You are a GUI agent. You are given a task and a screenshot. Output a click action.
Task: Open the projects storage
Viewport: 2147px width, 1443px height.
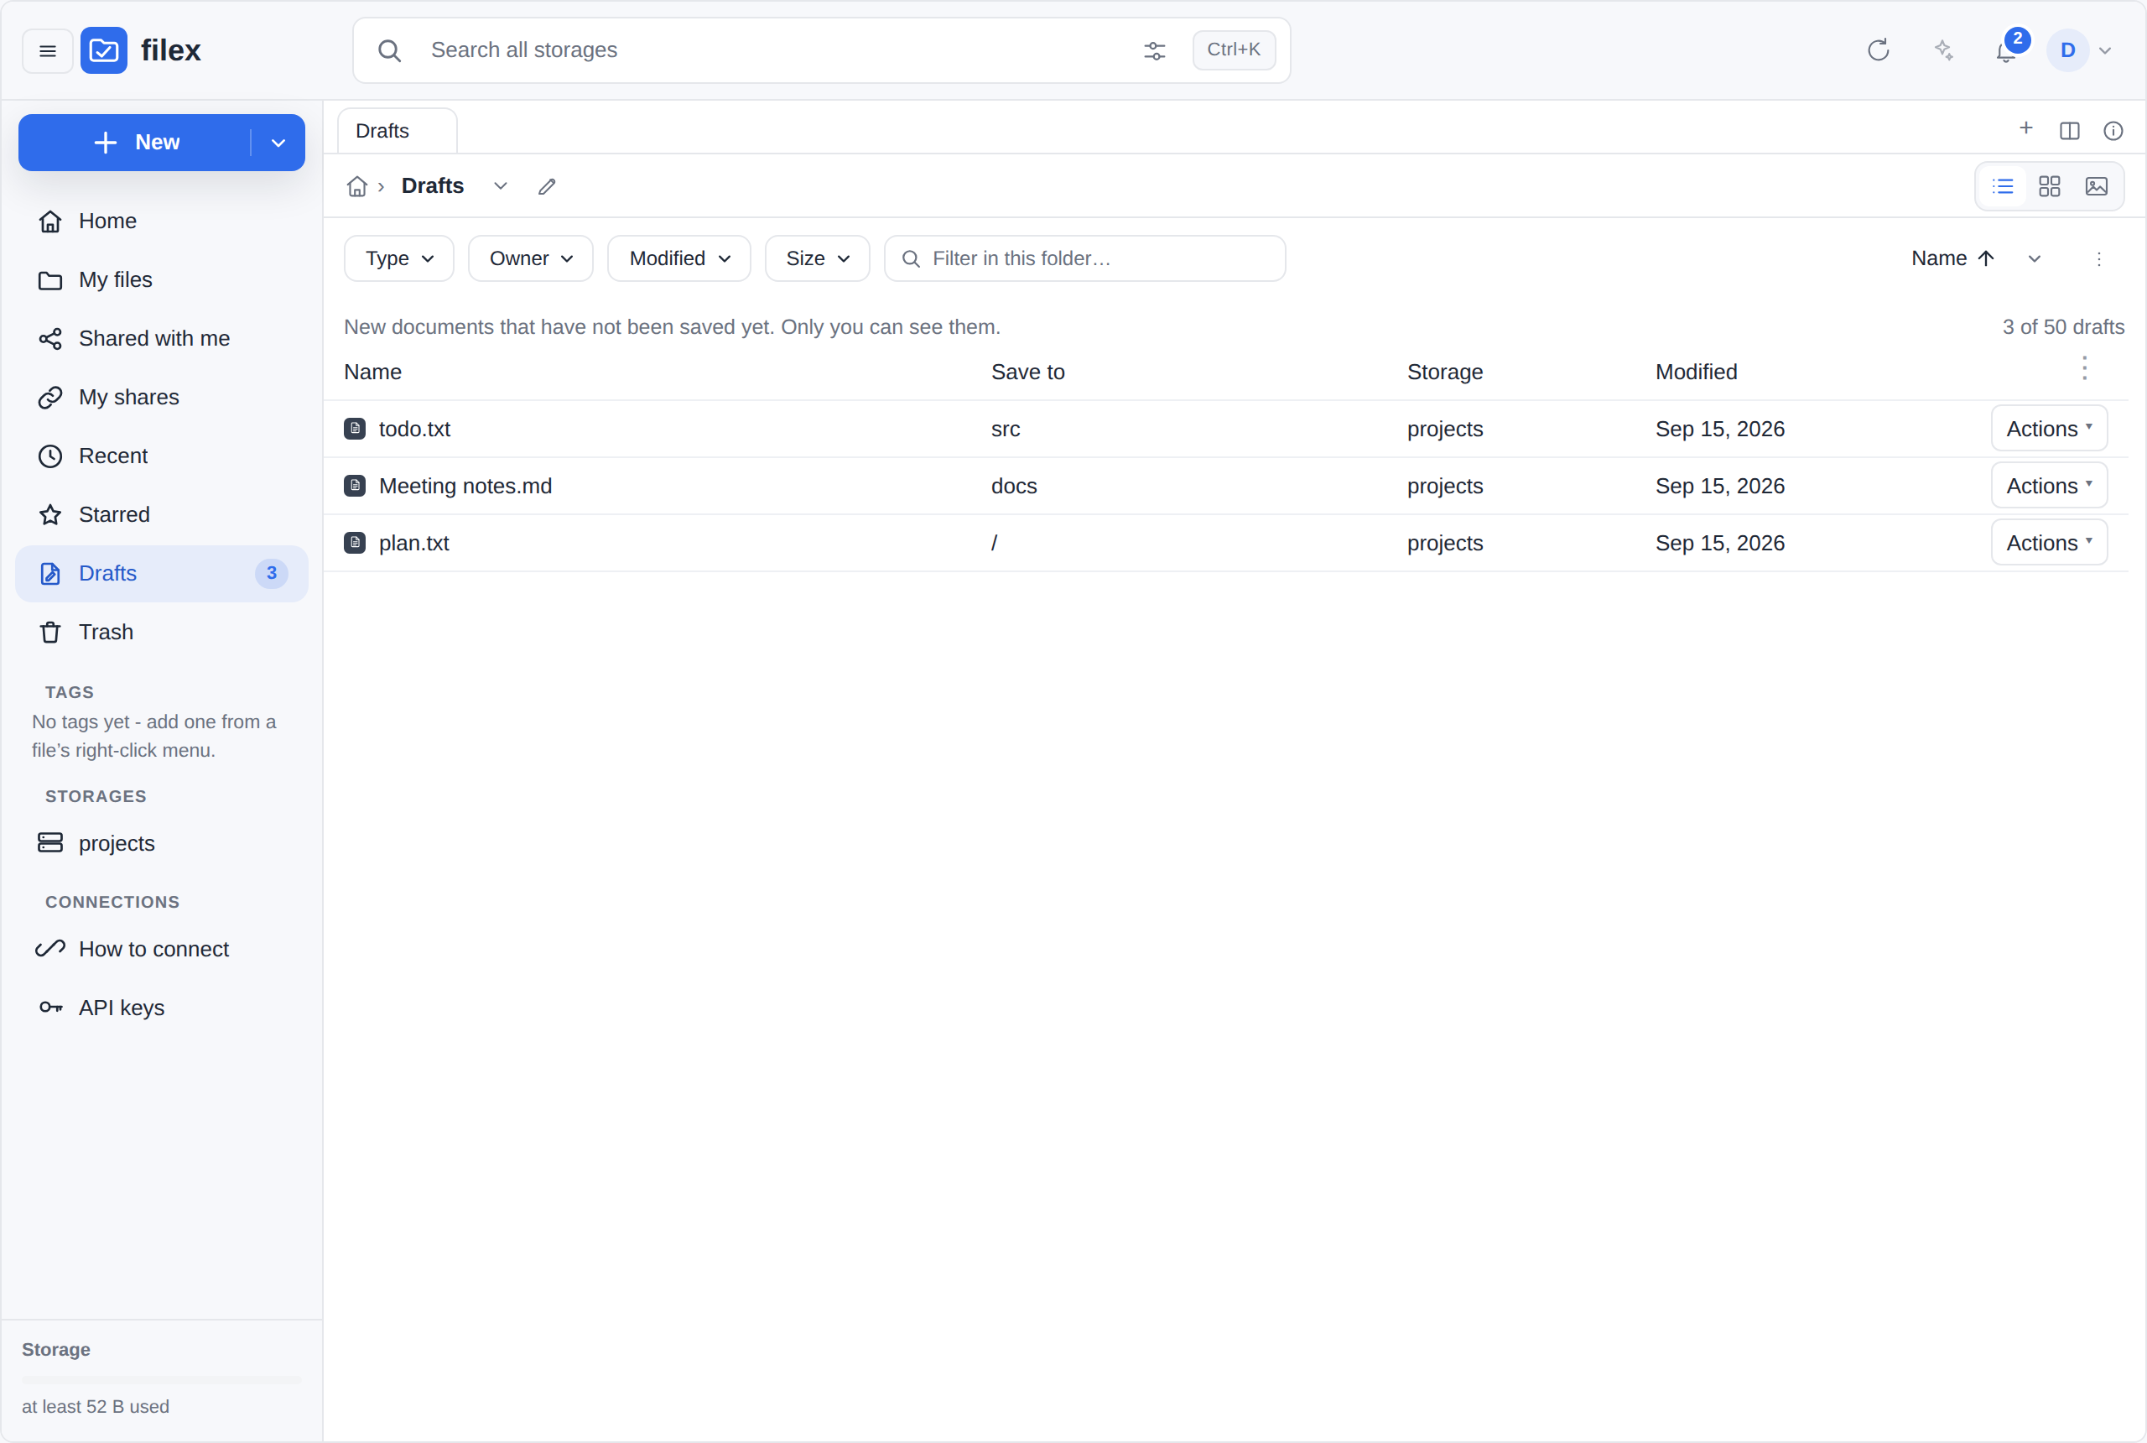coord(162,844)
